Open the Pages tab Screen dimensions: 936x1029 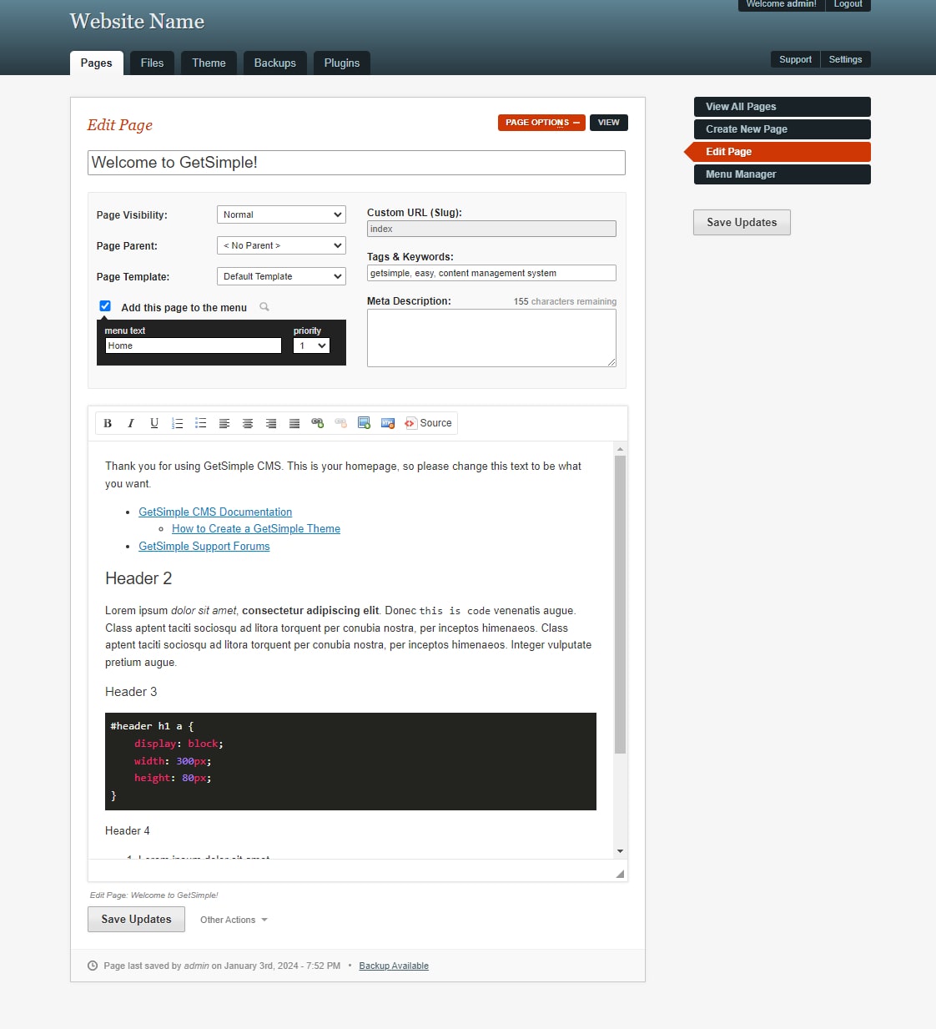[97, 63]
